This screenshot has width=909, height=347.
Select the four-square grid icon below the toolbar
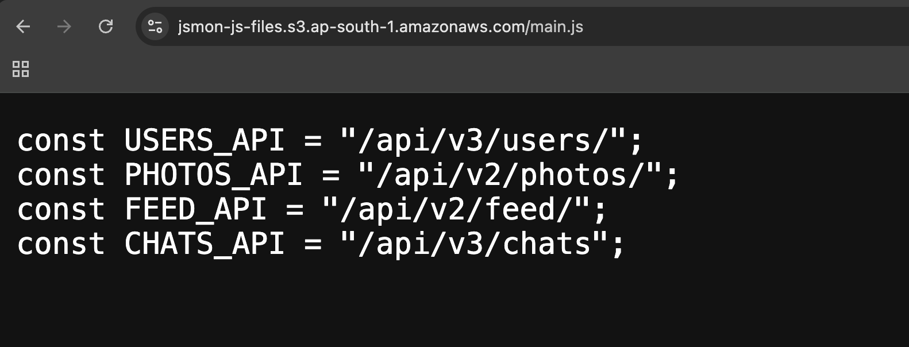click(20, 70)
